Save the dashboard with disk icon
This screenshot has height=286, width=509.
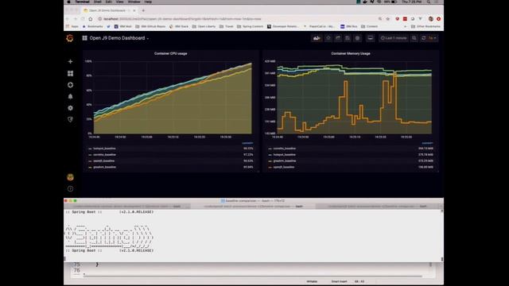tap(348, 38)
